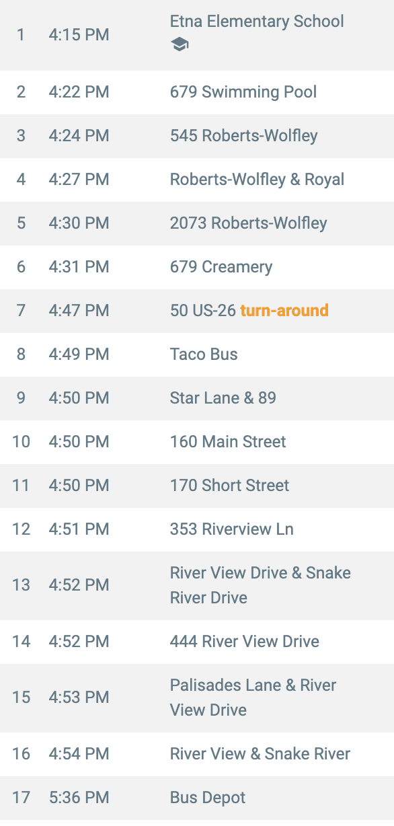
Task: Open the Taco Bus stop
Action: 197,354
